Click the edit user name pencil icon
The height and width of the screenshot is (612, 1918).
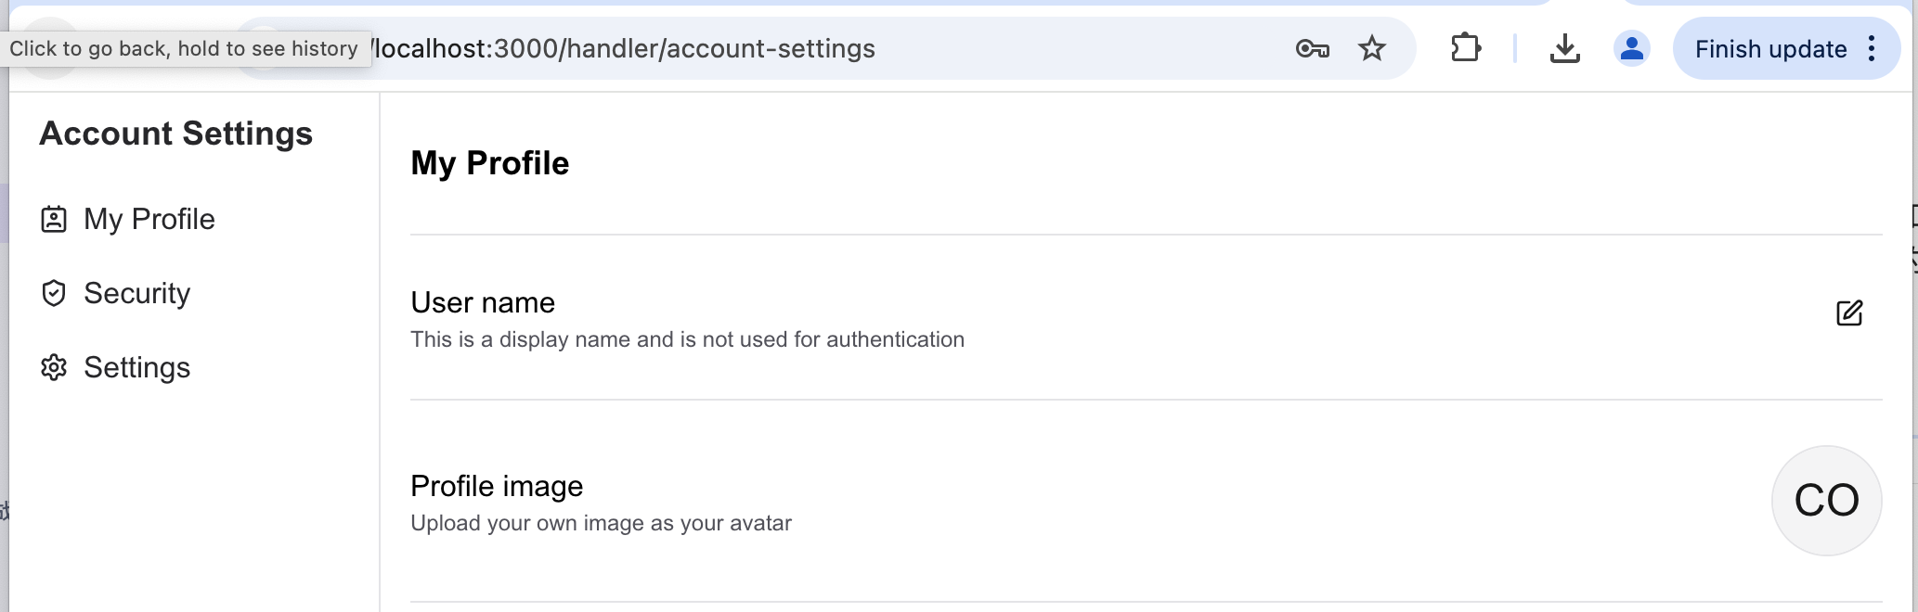[x=1848, y=313]
